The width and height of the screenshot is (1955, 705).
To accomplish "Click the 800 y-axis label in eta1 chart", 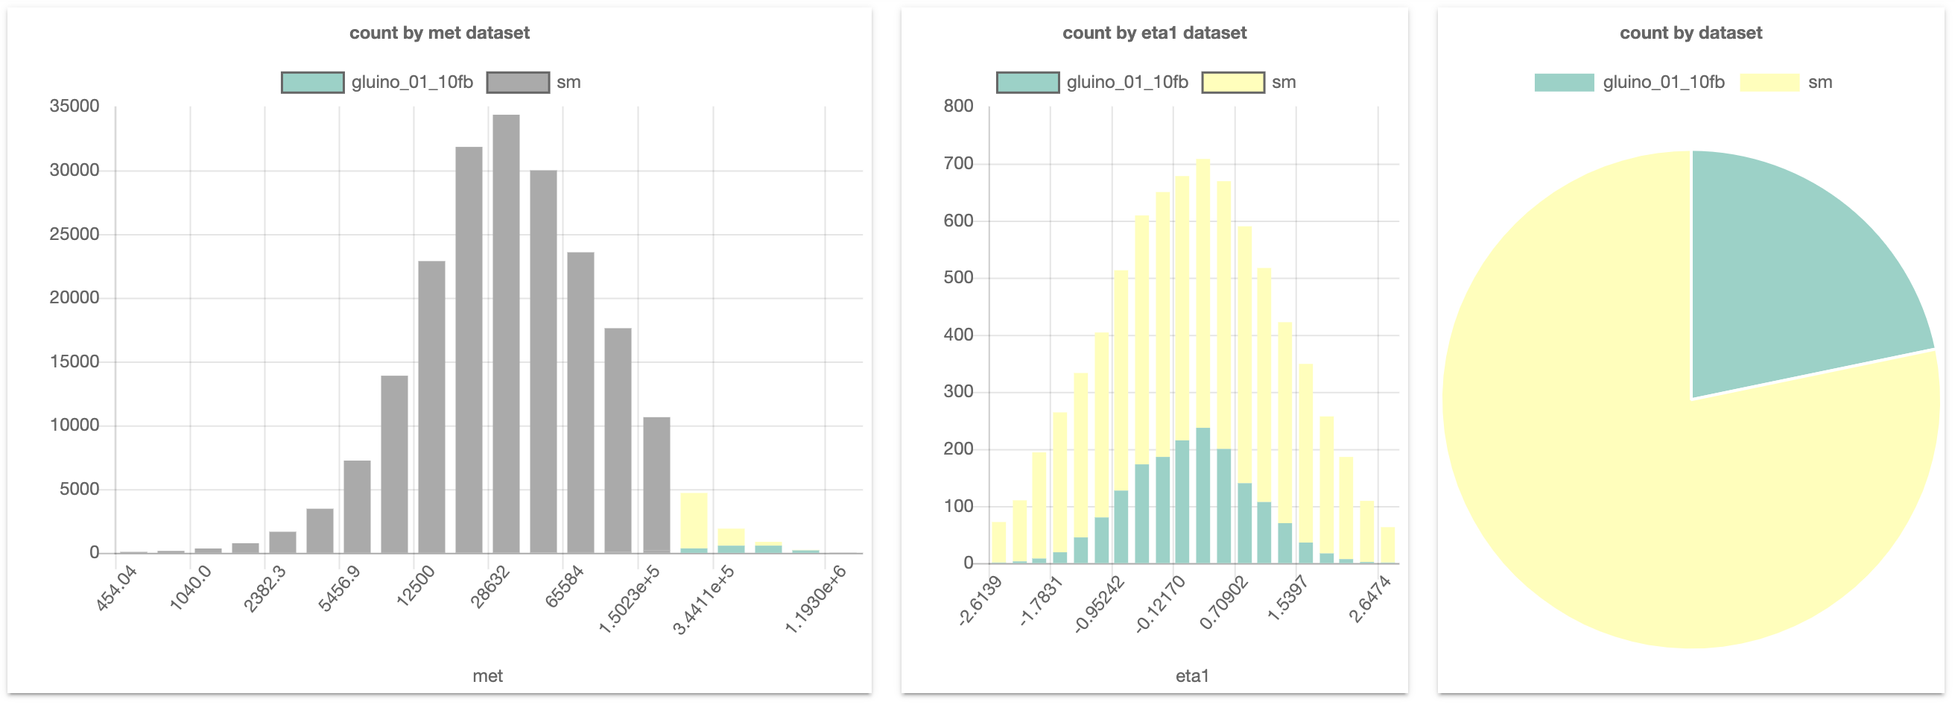I will pos(959,107).
